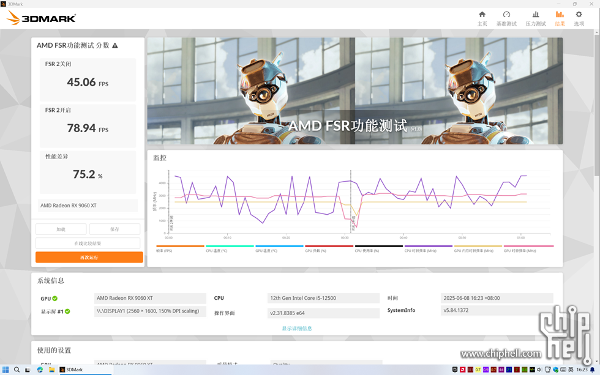Viewport: 600px width, 375px height.
Task: Click the 78.94 FPS FSR 2 on score
Action: click(88, 128)
